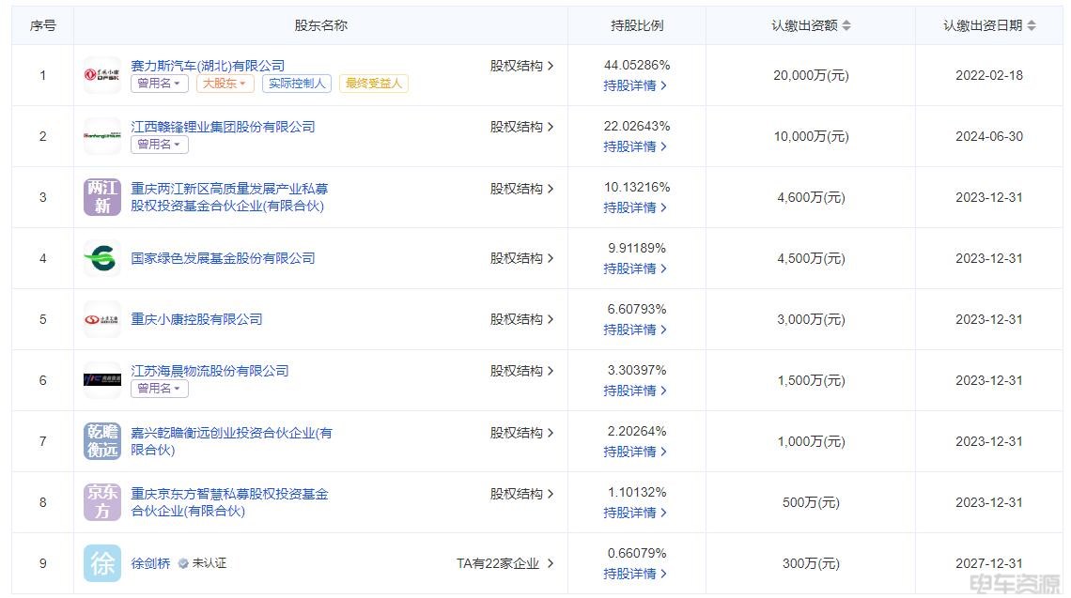Open 重庆两江新区高质量发展产业私募 fund link

[229, 197]
